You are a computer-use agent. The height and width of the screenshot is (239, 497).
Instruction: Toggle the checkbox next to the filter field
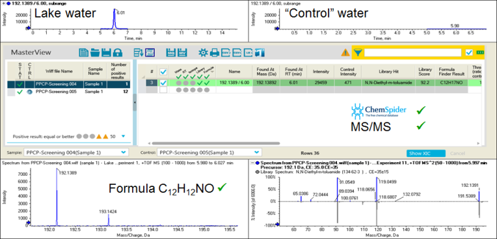click(470, 52)
